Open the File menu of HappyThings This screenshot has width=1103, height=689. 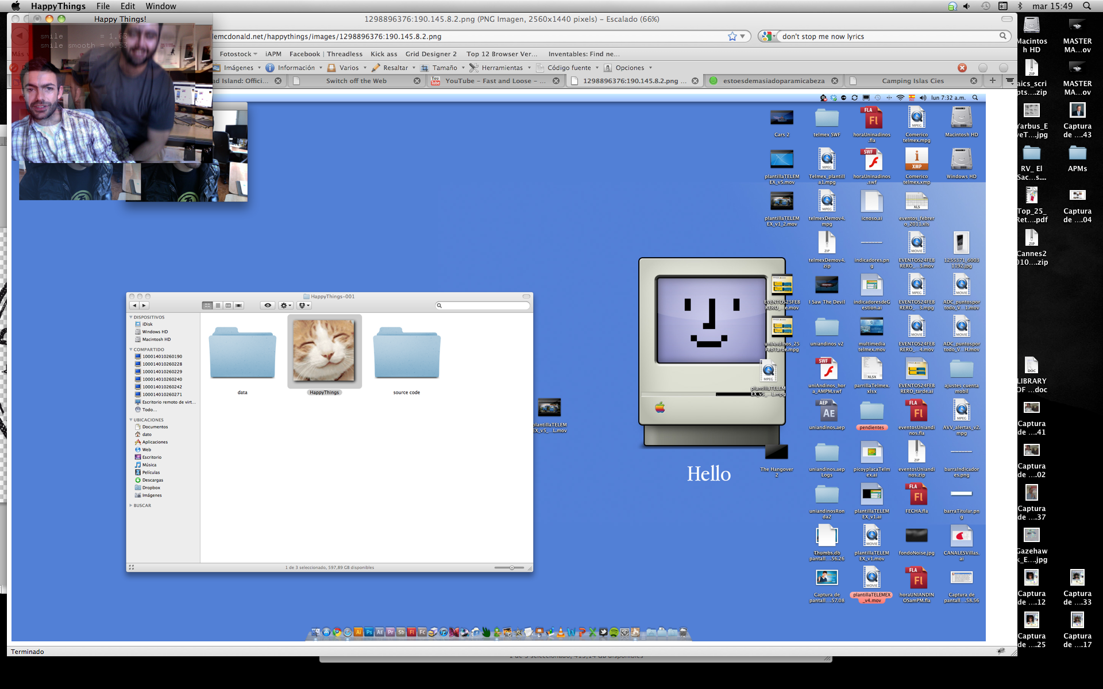[103, 6]
